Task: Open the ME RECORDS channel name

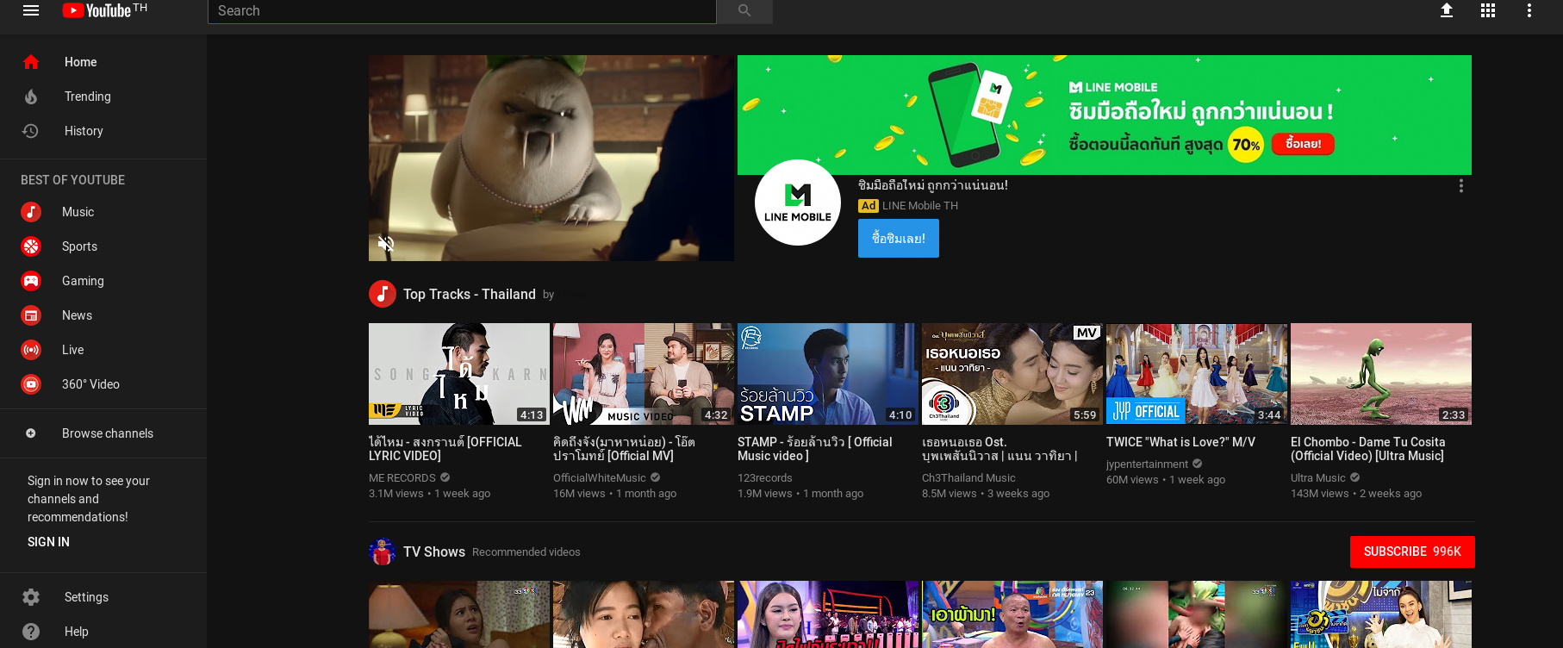Action: point(402,478)
